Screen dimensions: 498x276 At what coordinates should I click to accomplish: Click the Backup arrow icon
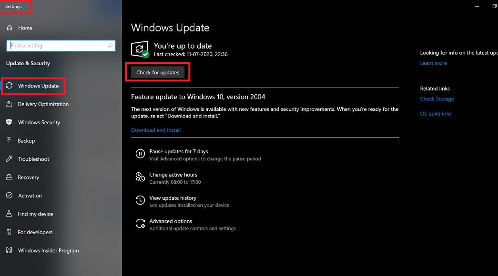point(9,140)
